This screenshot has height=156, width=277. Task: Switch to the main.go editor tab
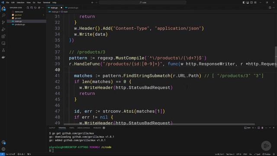[54, 8]
